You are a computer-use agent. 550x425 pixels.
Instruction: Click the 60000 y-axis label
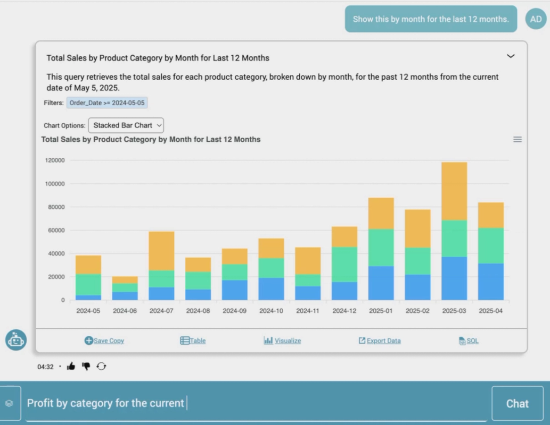[56, 231]
